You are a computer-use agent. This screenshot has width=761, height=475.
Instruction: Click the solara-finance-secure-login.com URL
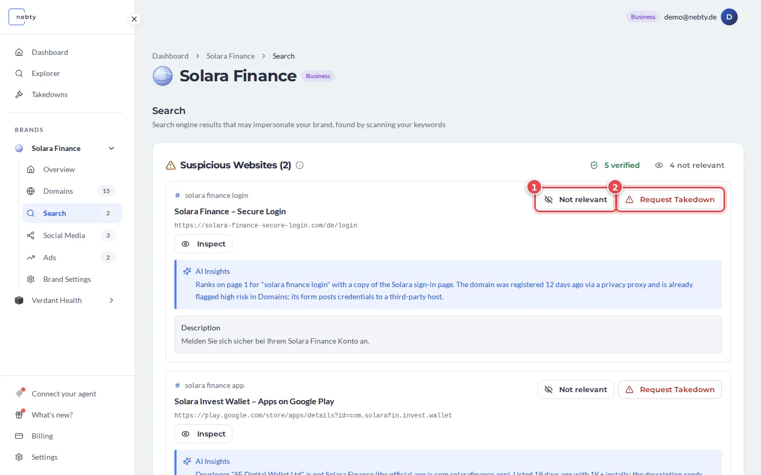[x=266, y=225]
